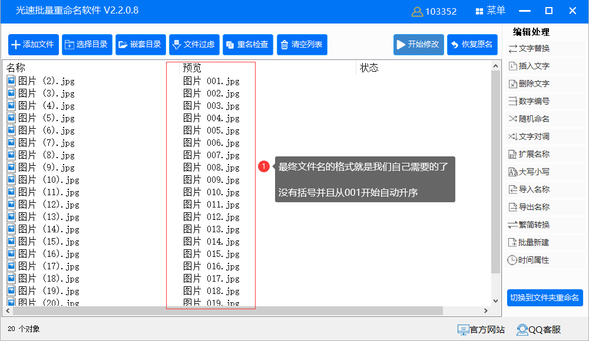The image size is (589, 341).
Task: Click the image icon of 图片 (2).jpg
Action: 11,81
